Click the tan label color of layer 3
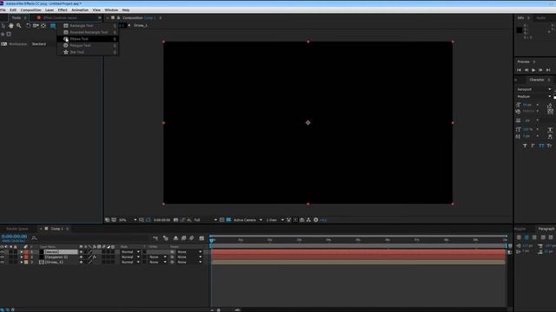Image resolution: width=556 pixels, height=312 pixels. 26,263
